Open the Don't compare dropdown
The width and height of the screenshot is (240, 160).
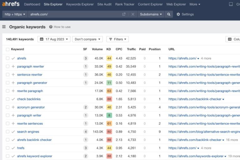click(87, 39)
